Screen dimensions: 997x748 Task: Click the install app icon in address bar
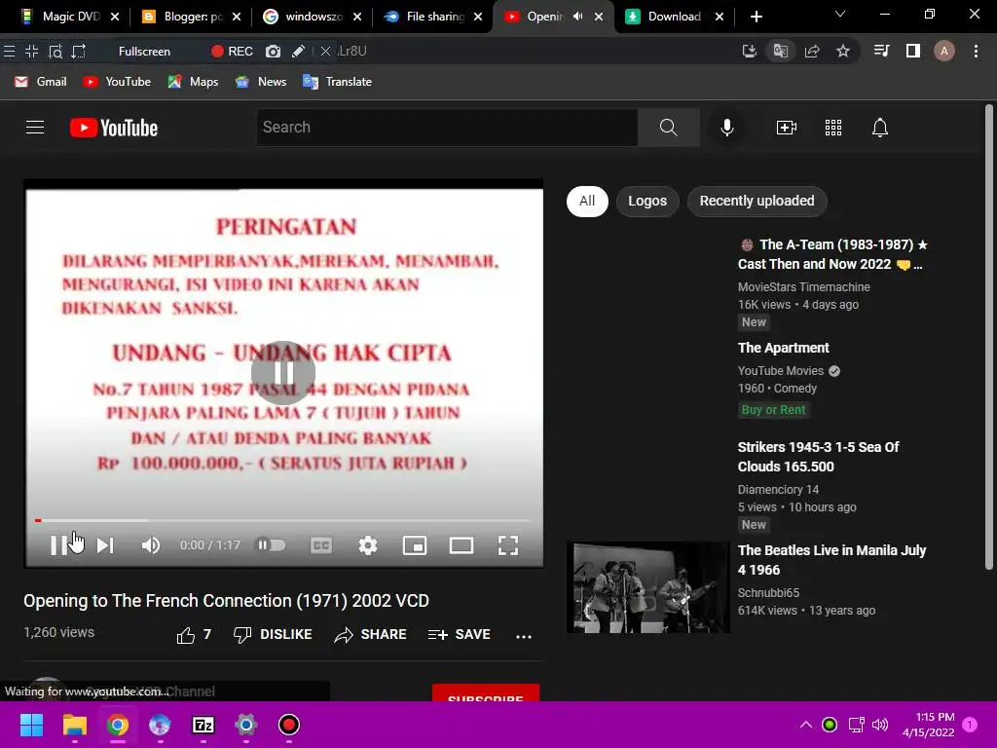[749, 51]
